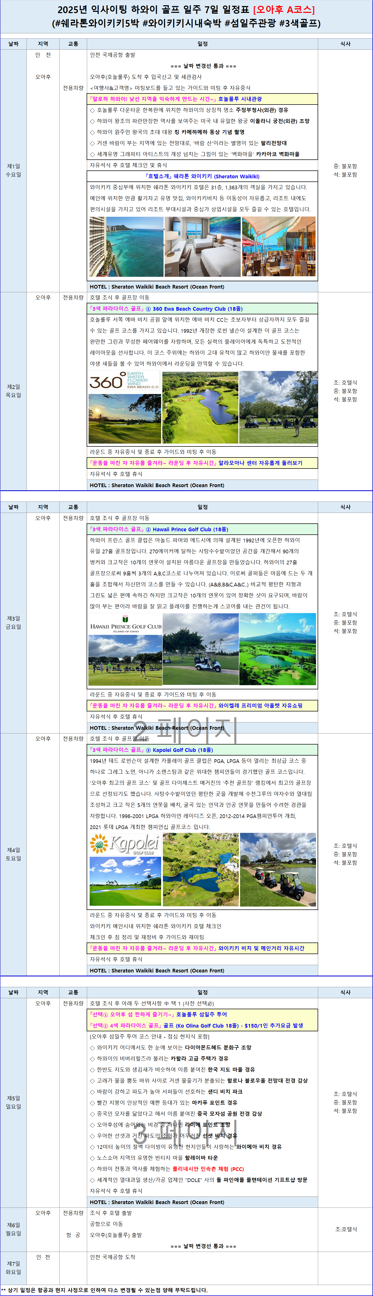Click the '와이켈레 프리미엄 아울렛 자유쇼핑' row

click(x=203, y=705)
